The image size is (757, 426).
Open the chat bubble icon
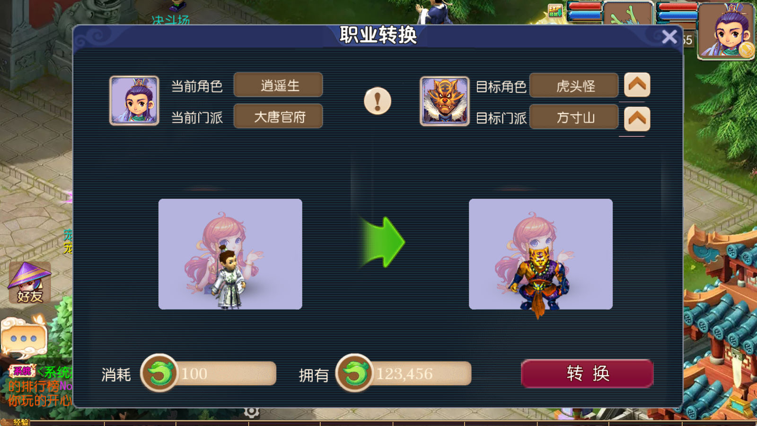click(24, 338)
